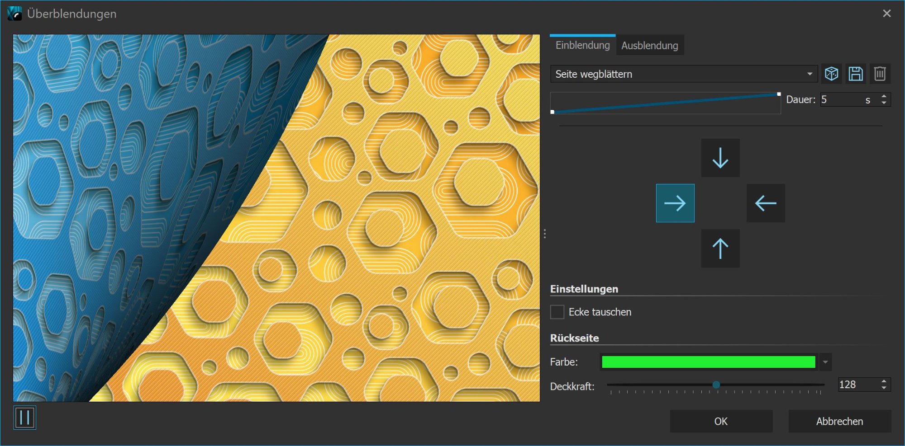
Task: Delete the preset using the trash icon
Action: [880, 74]
